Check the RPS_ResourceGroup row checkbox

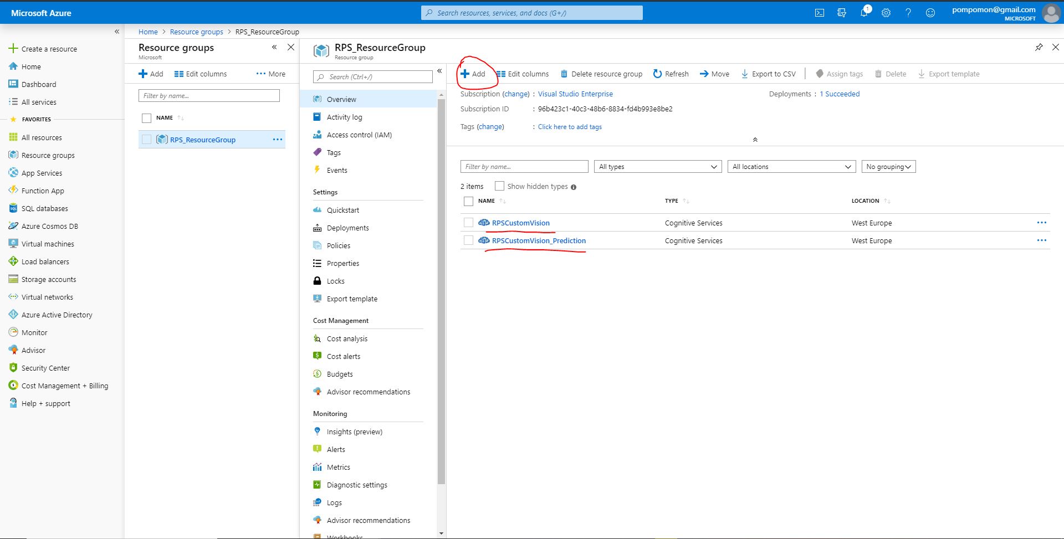(146, 140)
